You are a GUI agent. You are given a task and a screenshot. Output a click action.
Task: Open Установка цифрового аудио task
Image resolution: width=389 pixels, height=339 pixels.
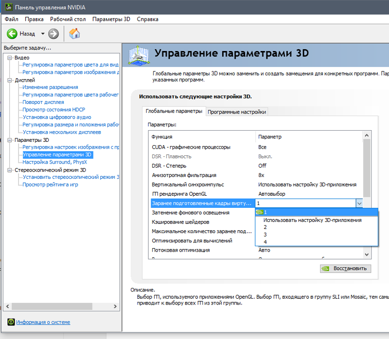pyautogui.click(x=57, y=117)
